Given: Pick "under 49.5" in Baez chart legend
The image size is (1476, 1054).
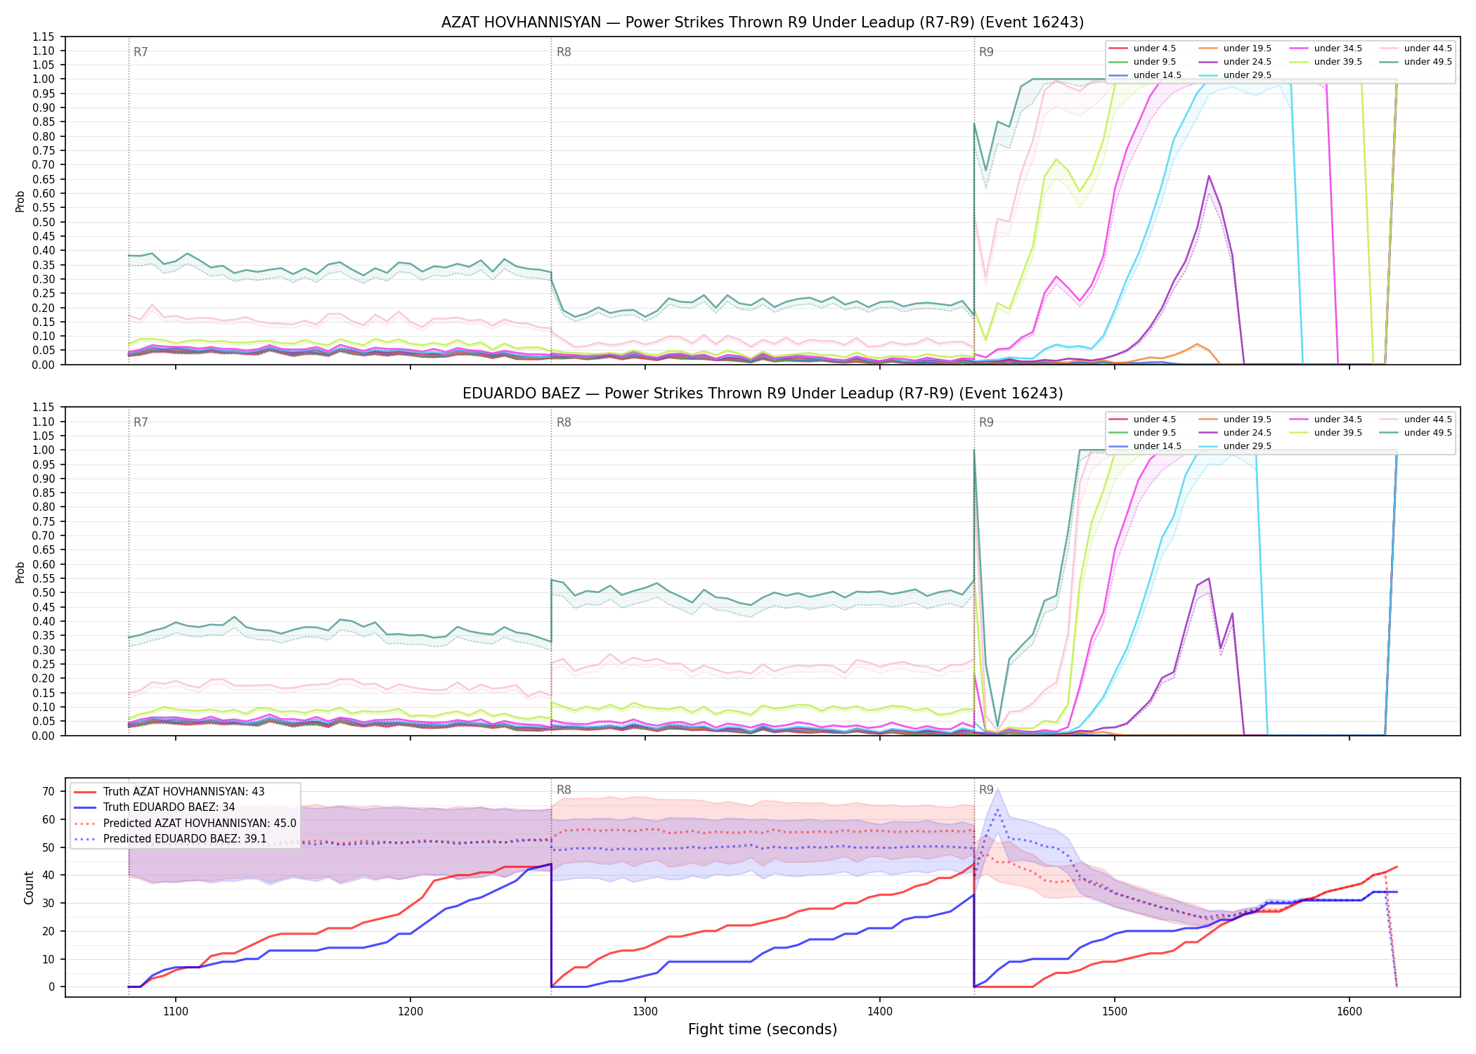Looking at the screenshot, I should point(1416,433).
